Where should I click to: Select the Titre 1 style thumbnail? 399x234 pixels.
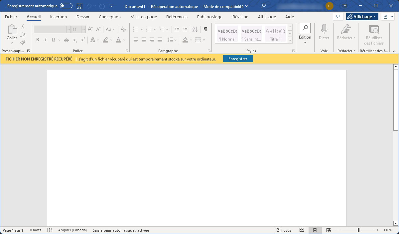tap(275, 34)
